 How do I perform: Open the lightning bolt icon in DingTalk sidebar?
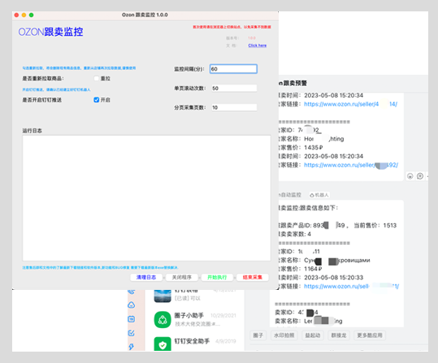(132, 347)
